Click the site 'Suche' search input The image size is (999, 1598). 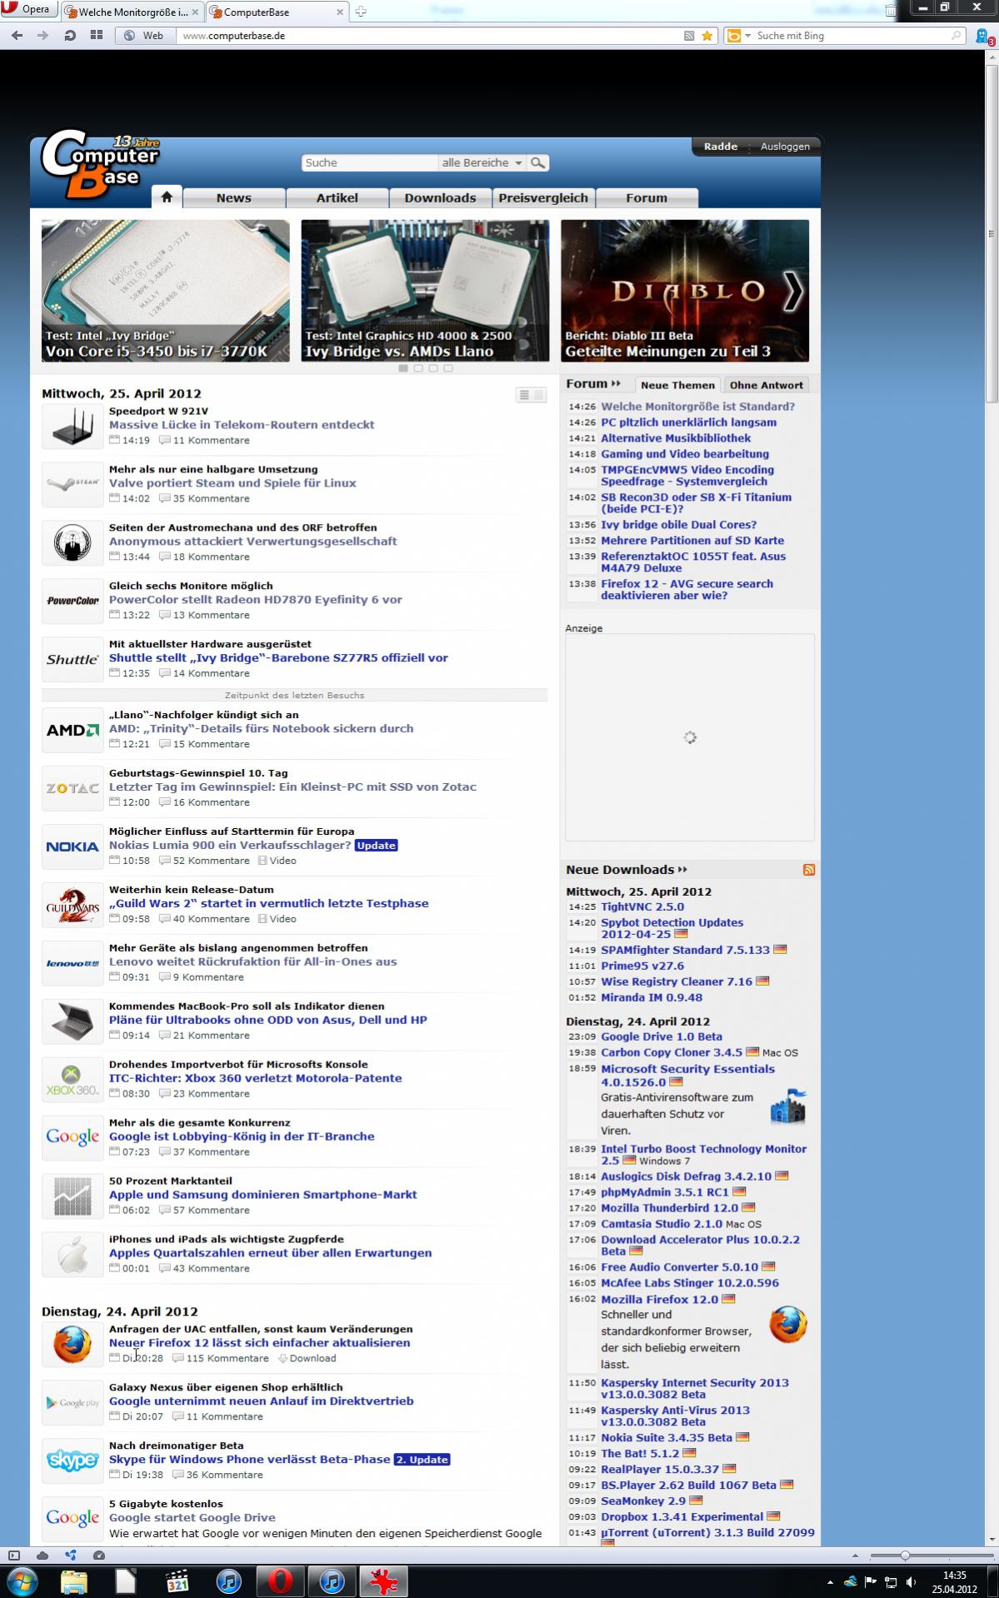[x=369, y=162]
